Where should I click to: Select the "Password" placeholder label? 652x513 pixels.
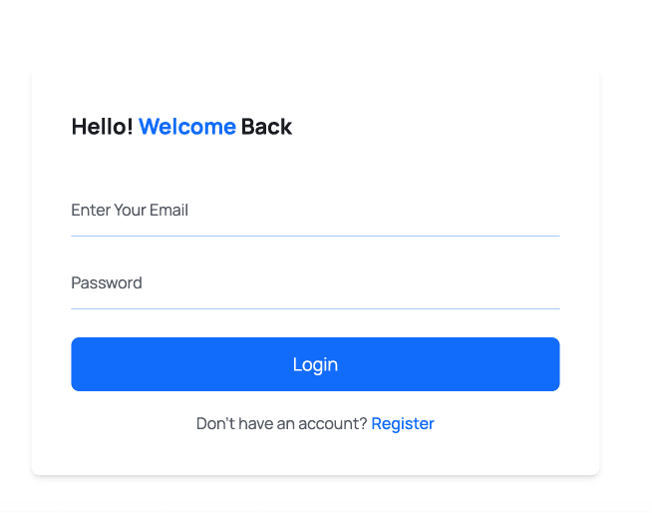[107, 283]
